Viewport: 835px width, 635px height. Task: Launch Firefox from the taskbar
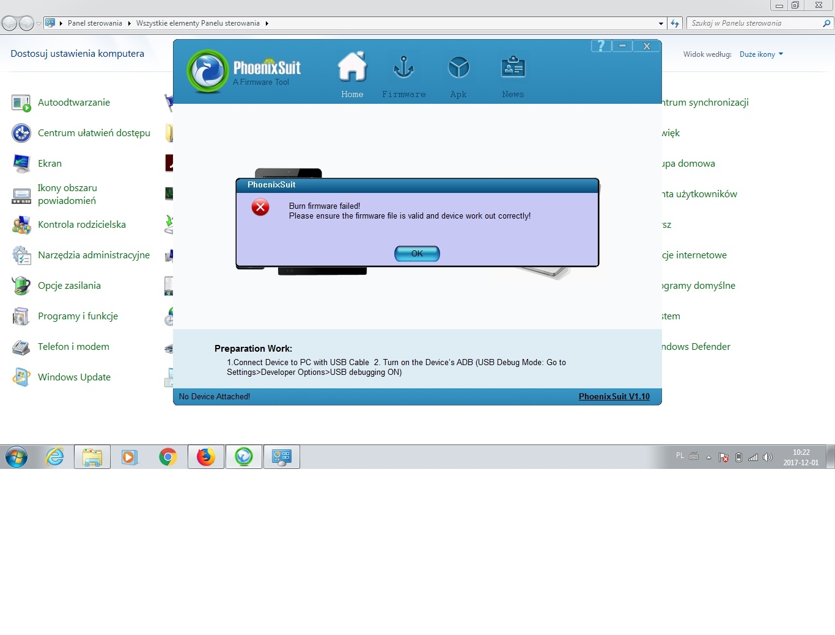(x=206, y=457)
